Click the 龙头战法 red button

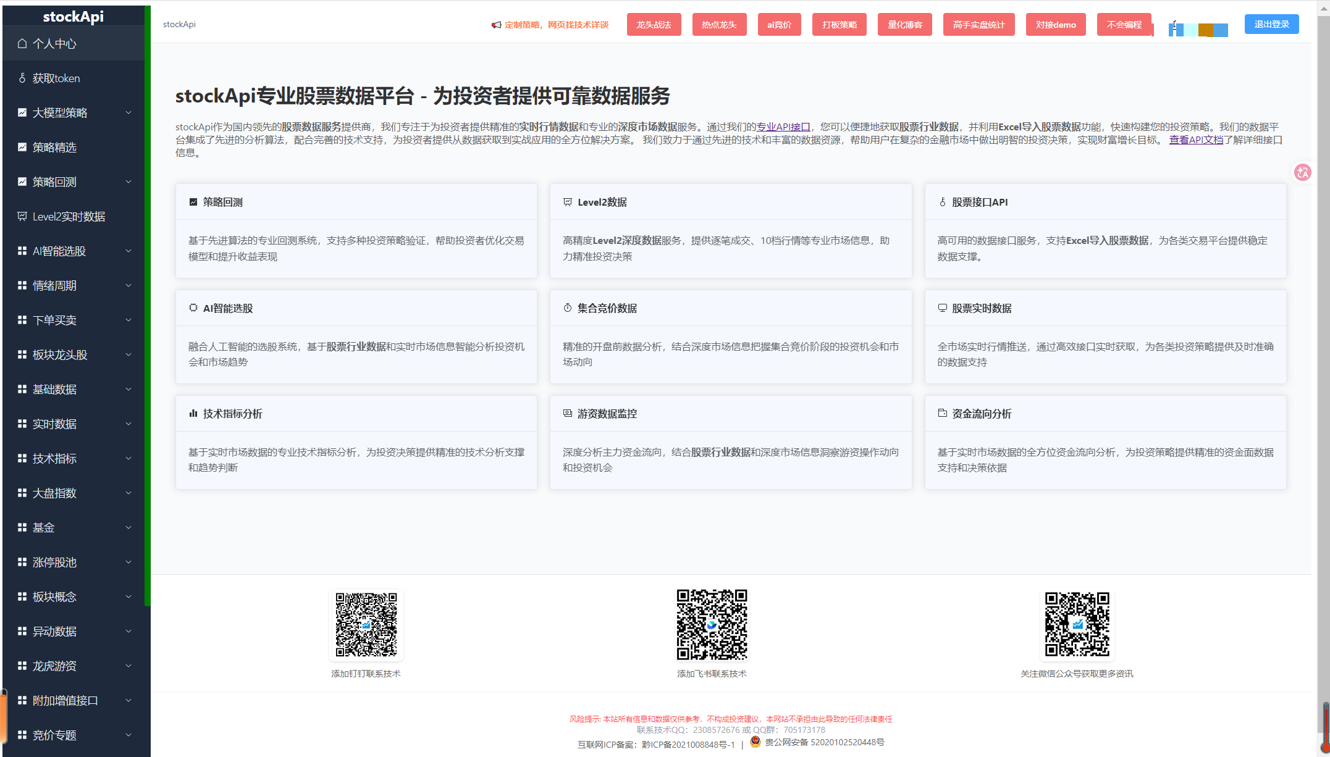point(654,25)
